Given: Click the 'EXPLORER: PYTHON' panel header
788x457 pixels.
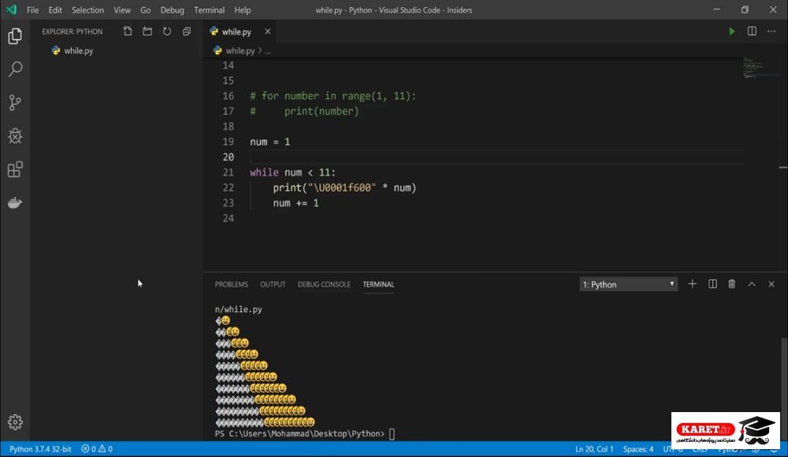Looking at the screenshot, I should (72, 32).
